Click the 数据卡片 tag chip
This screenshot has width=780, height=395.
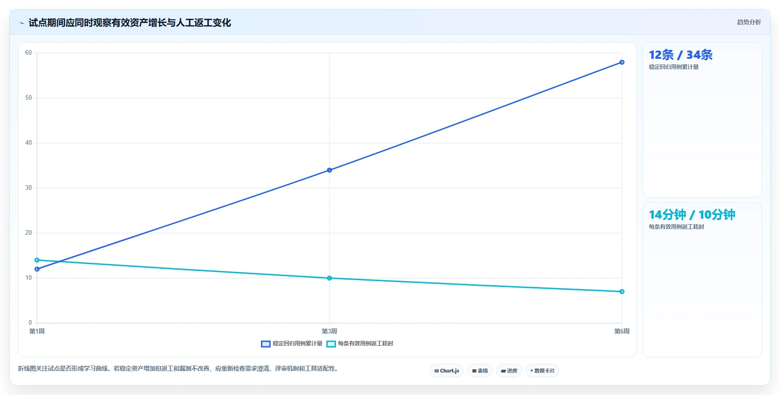(542, 371)
